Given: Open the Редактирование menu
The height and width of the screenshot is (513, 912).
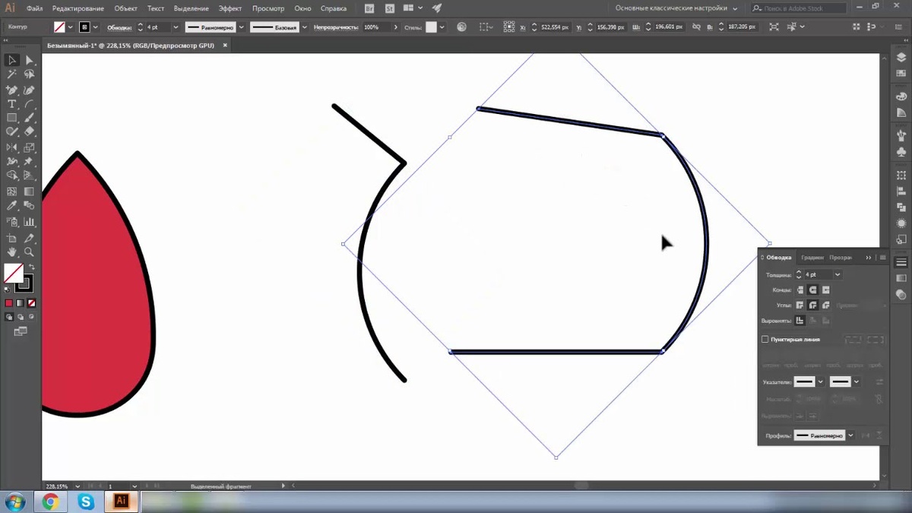Looking at the screenshot, I should pyautogui.click(x=78, y=8).
